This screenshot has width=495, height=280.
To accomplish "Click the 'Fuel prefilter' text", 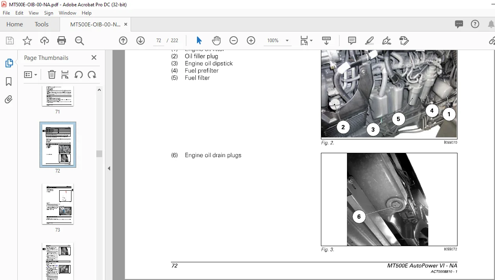I will (x=202, y=70).
